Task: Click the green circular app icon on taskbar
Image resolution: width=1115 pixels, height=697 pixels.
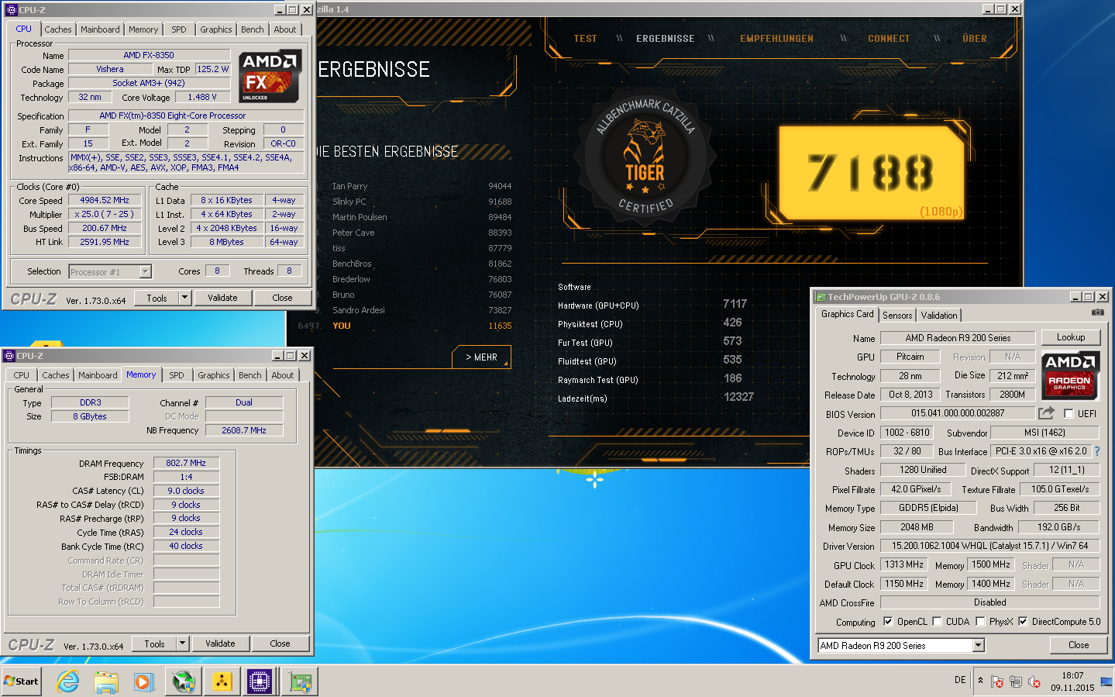Action: pos(184,681)
